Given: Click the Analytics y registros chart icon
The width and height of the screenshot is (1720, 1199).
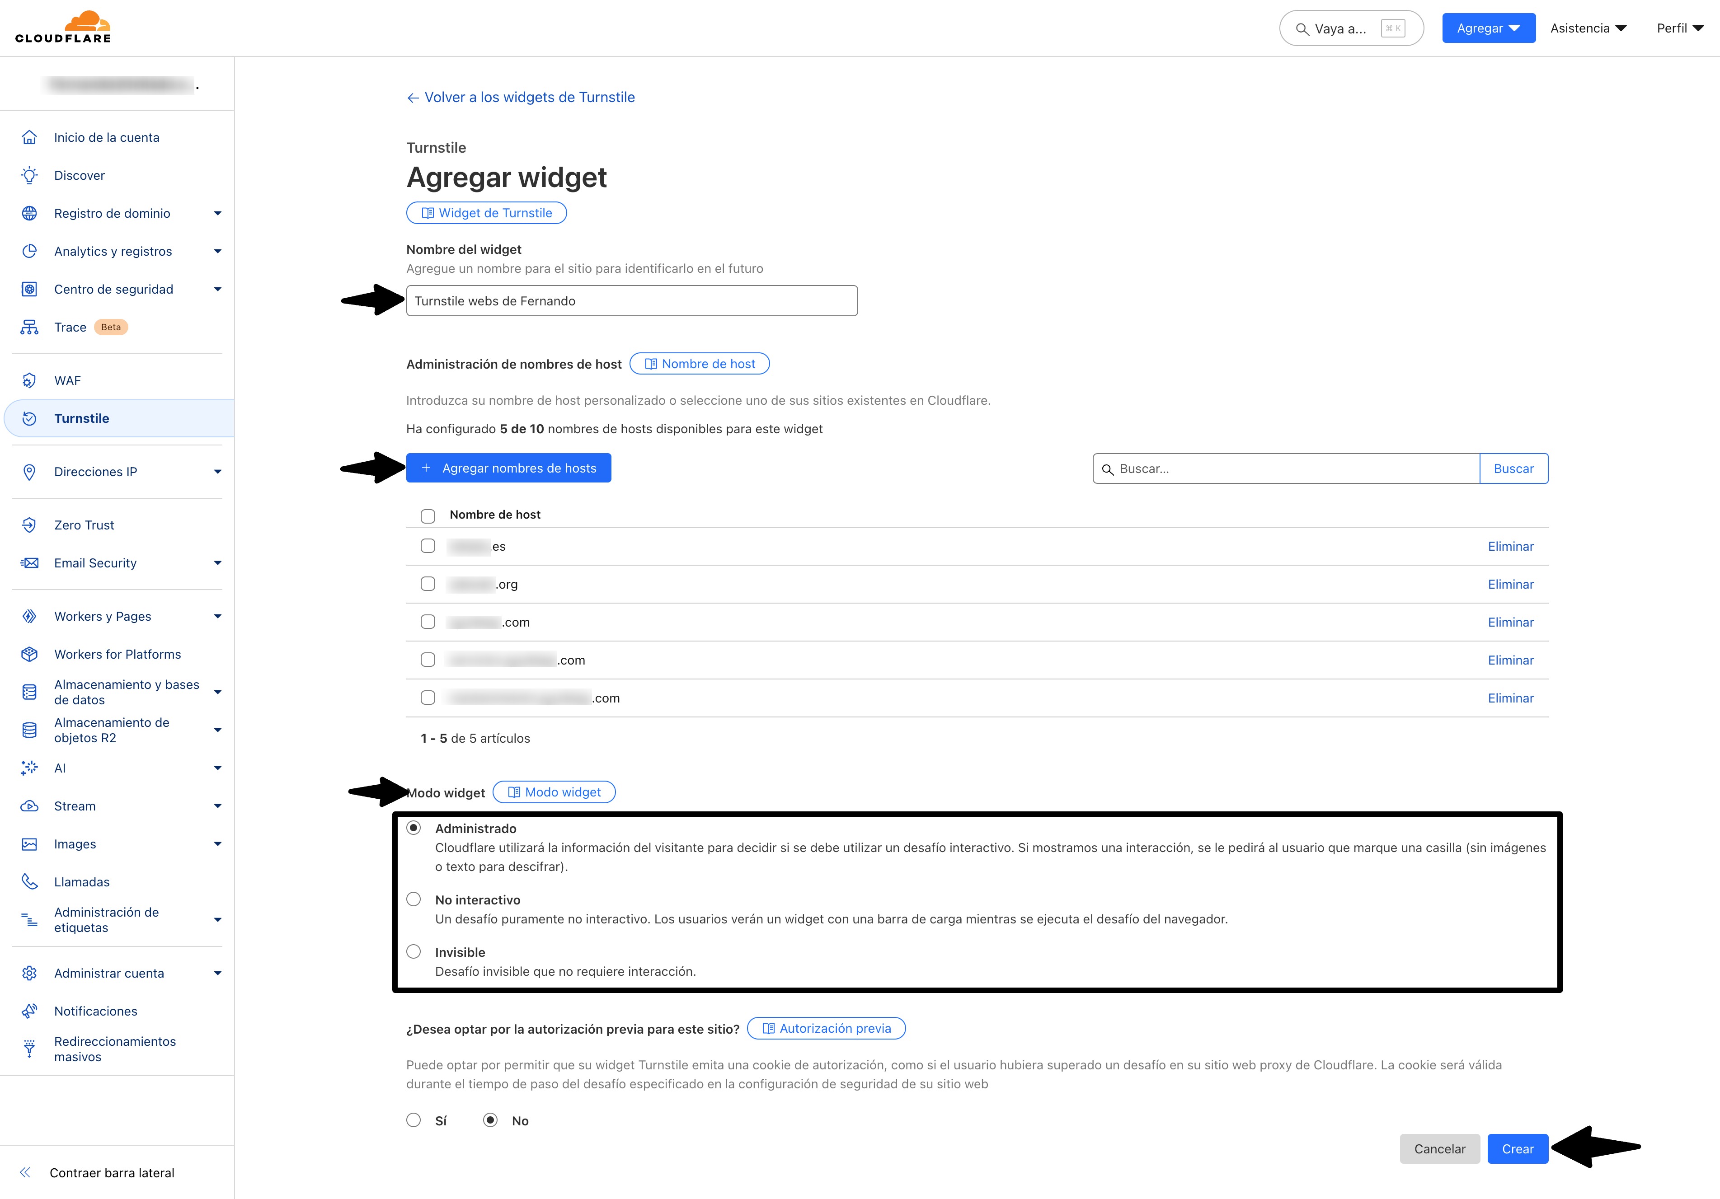Looking at the screenshot, I should click(x=29, y=251).
